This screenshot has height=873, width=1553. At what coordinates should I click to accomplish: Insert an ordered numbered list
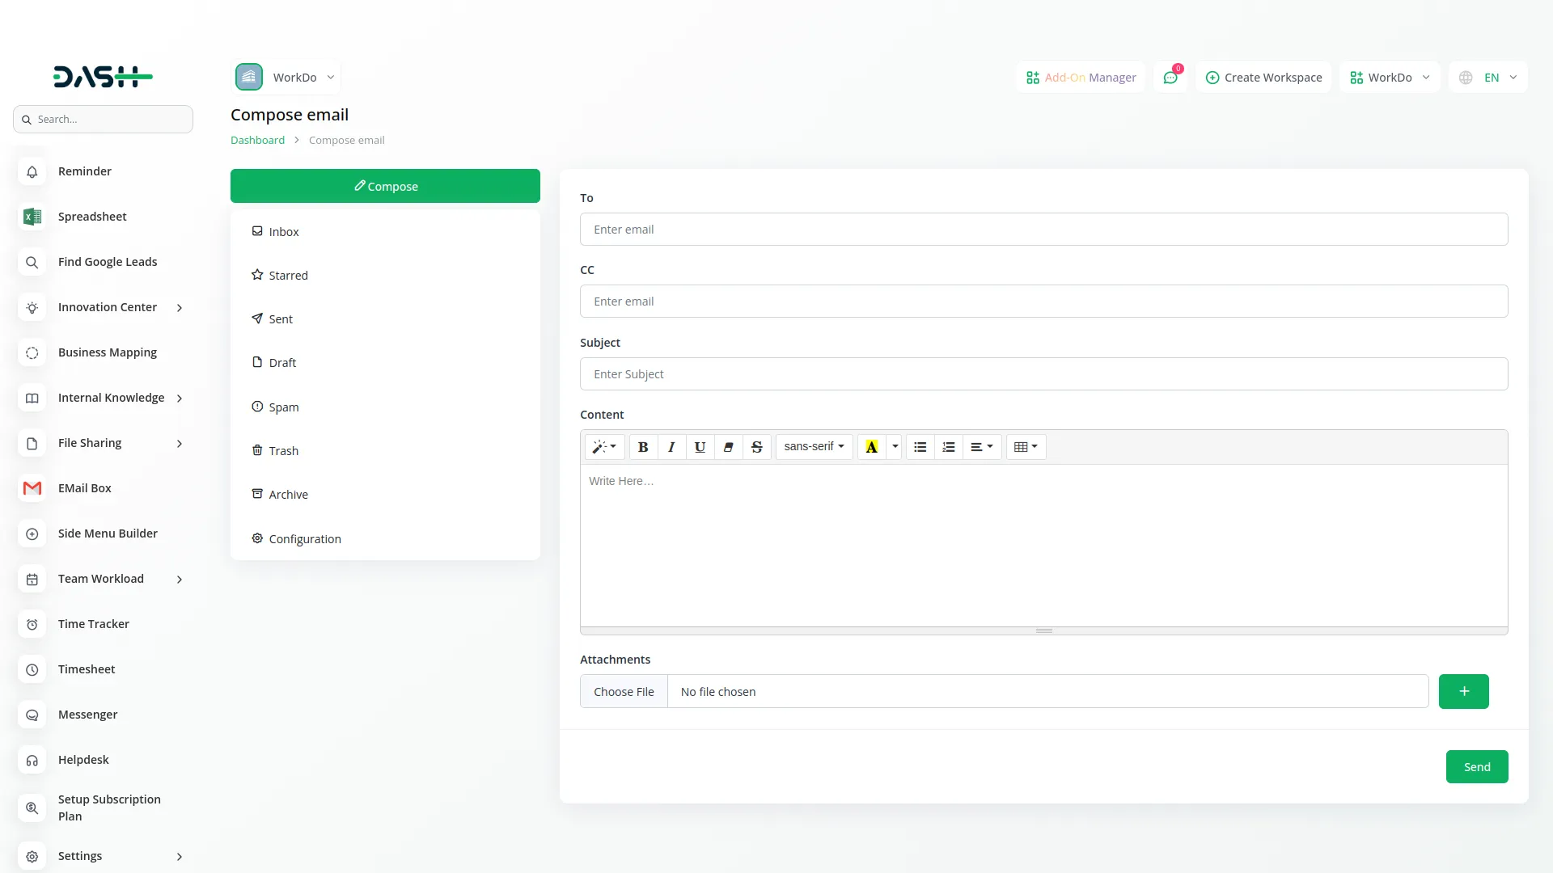coord(948,447)
